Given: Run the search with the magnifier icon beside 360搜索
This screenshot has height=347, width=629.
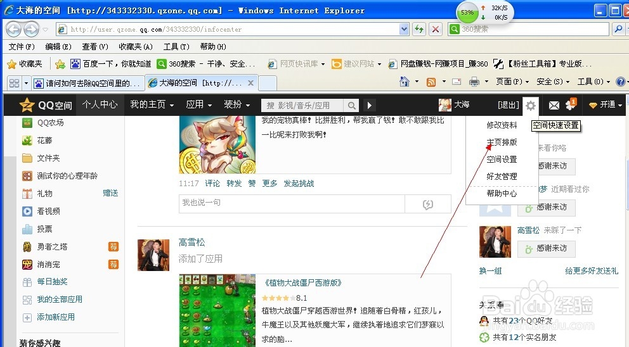Looking at the screenshot, I should click(x=618, y=29).
